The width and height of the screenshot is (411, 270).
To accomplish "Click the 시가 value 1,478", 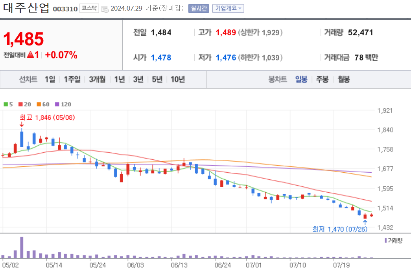I will [x=161, y=58].
